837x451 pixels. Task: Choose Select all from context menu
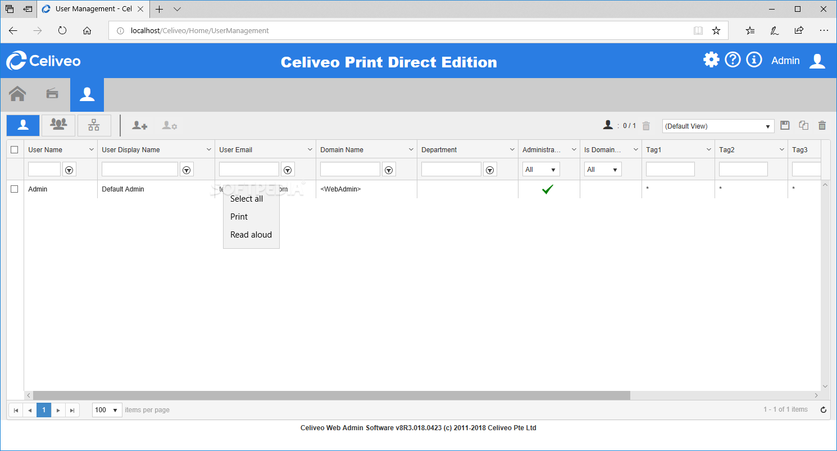click(251, 199)
